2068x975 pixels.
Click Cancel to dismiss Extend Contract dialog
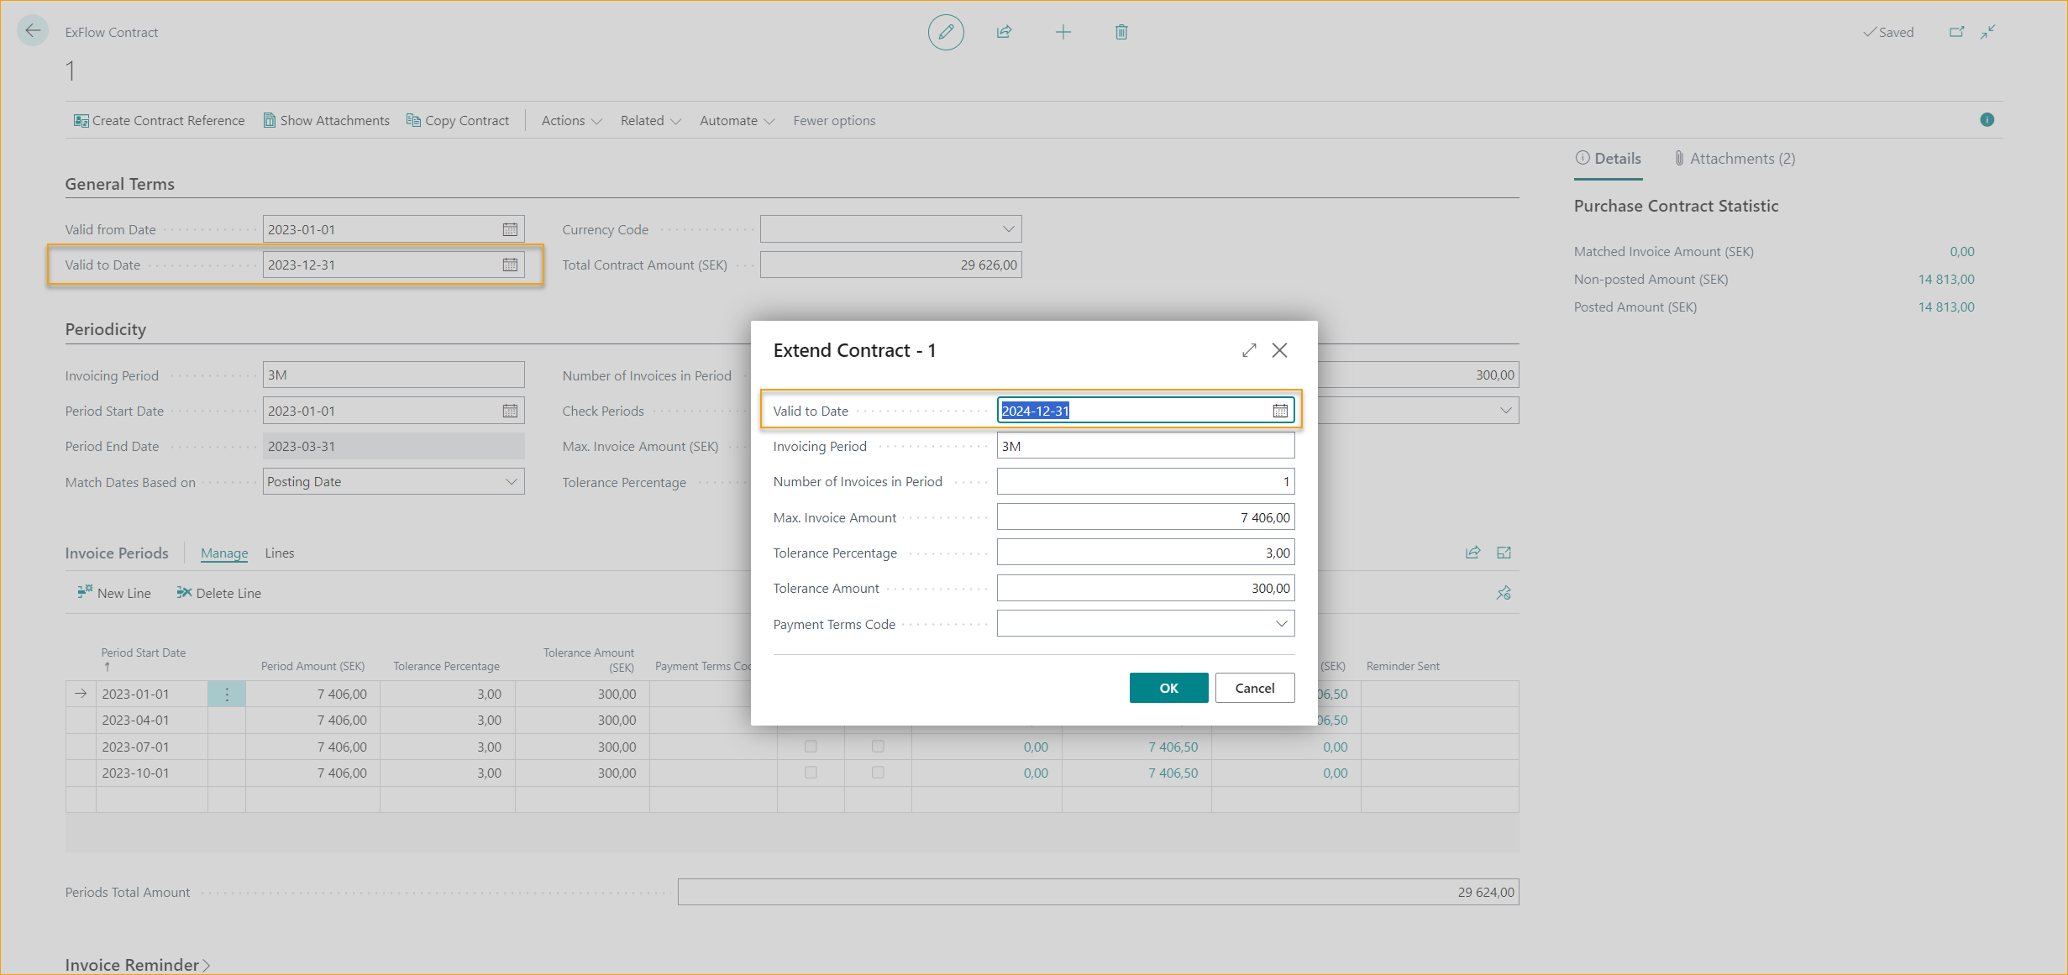pos(1253,688)
